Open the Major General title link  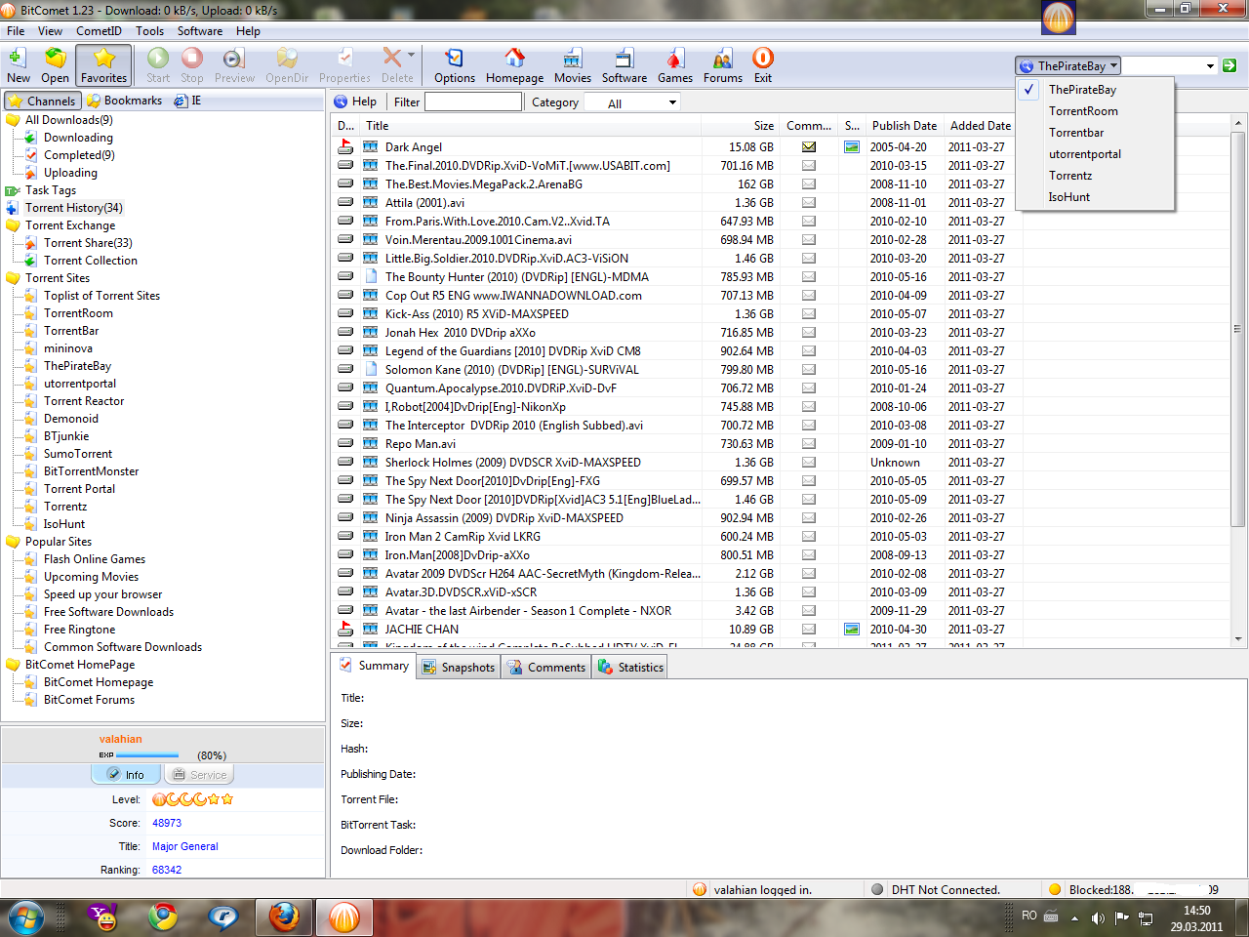click(184, 847)
